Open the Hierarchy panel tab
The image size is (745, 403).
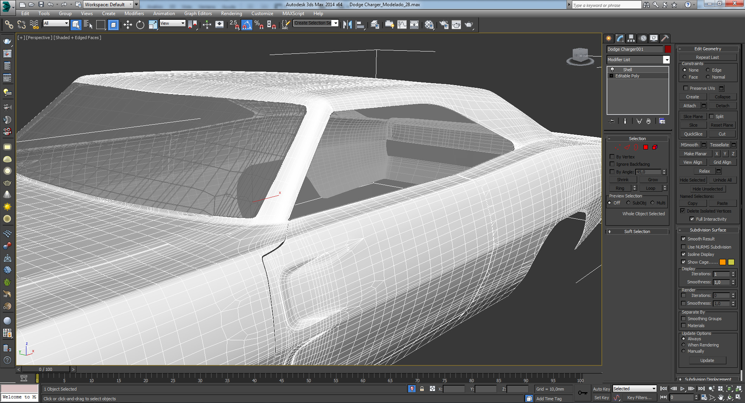[x=631, y=38]
